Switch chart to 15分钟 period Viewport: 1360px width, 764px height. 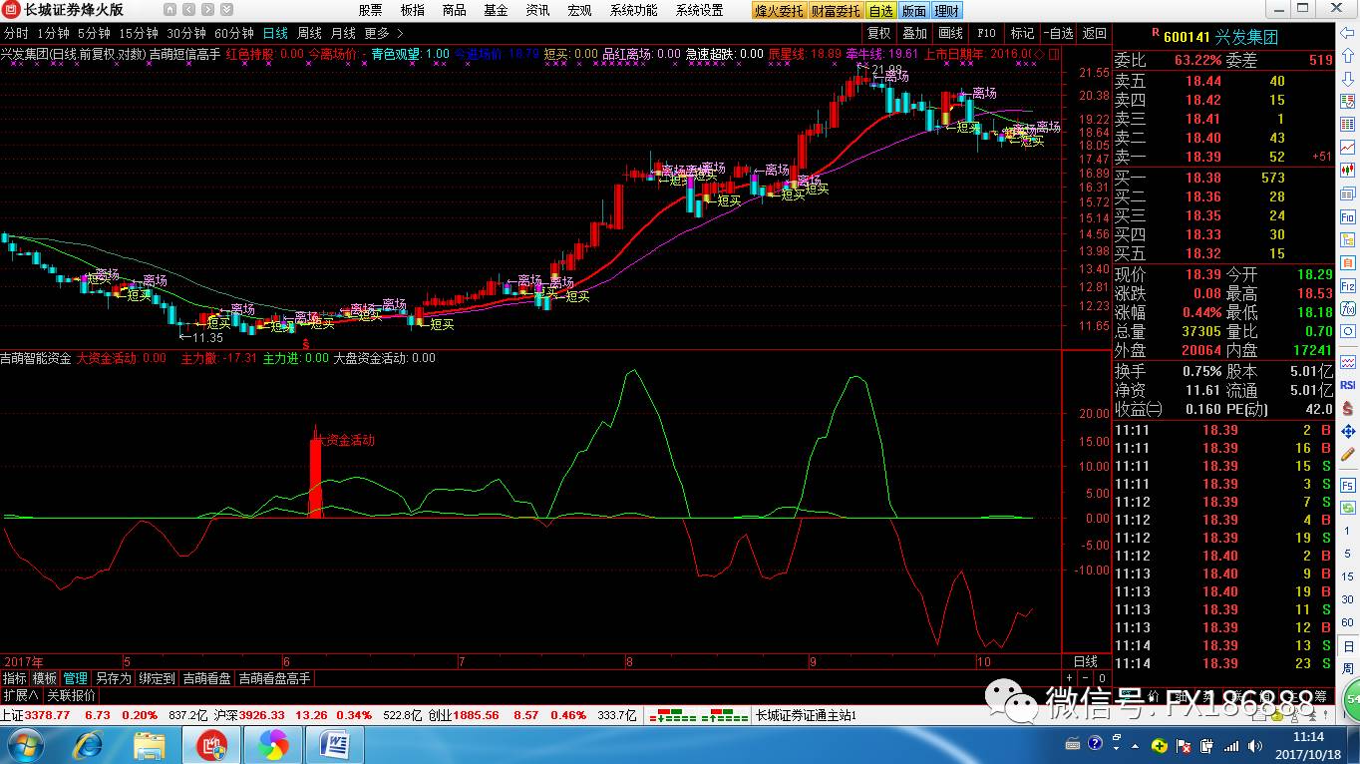[139, 33]
